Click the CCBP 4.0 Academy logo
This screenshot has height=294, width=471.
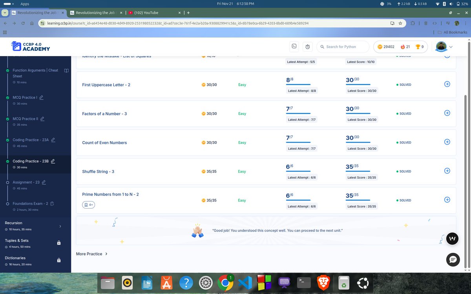tap(31, 46)
